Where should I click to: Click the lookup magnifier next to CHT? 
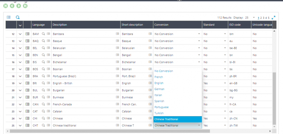pyautogui.click(x=43, y=125)
